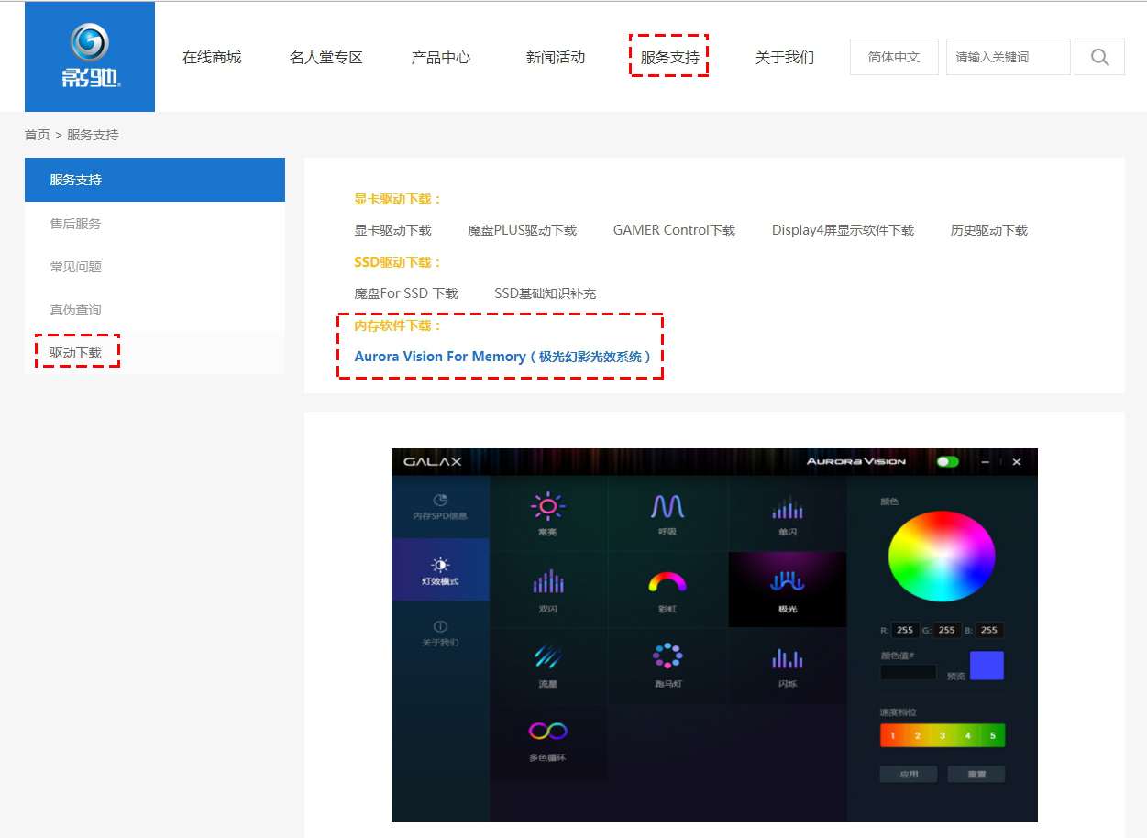The width and height of the screenshot is (1147, 838).
Task: Set speed level 1 on speed bar
Action: pos(893,735)
